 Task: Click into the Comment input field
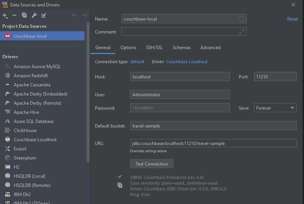pyautogui.click(x=184, y=32)
